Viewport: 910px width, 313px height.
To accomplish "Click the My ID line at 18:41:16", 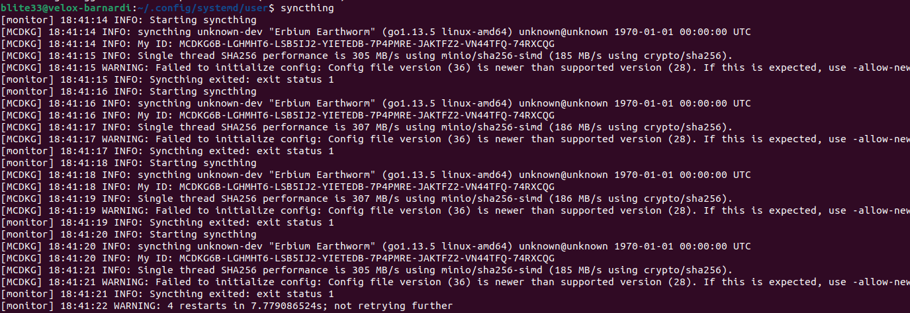I will point(278,115).
